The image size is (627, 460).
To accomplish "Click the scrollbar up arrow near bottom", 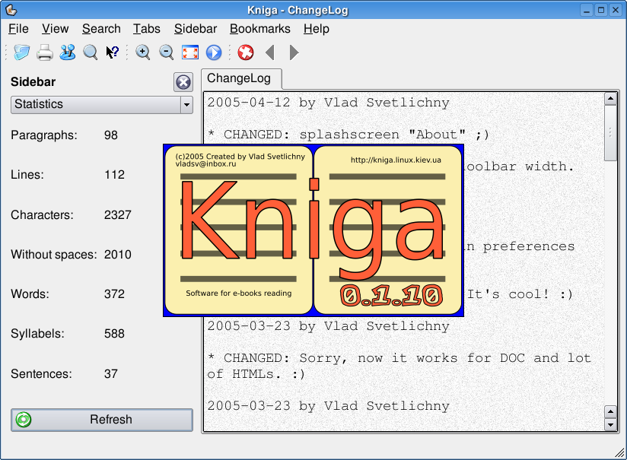I will 610,411.
